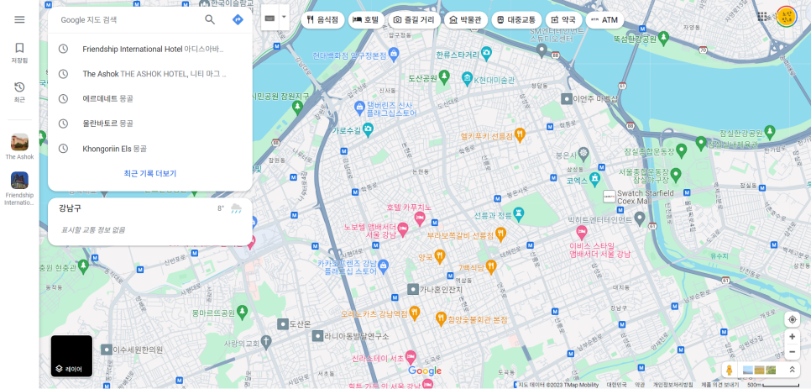Select recent search 울란바토르 몽골
Viewport: 811px width, 389px height.
[150, 124]
